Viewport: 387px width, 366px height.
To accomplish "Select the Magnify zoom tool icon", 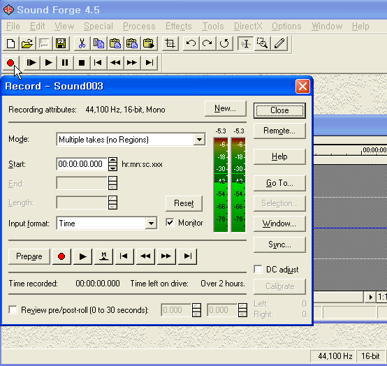I will coord(262,44).
